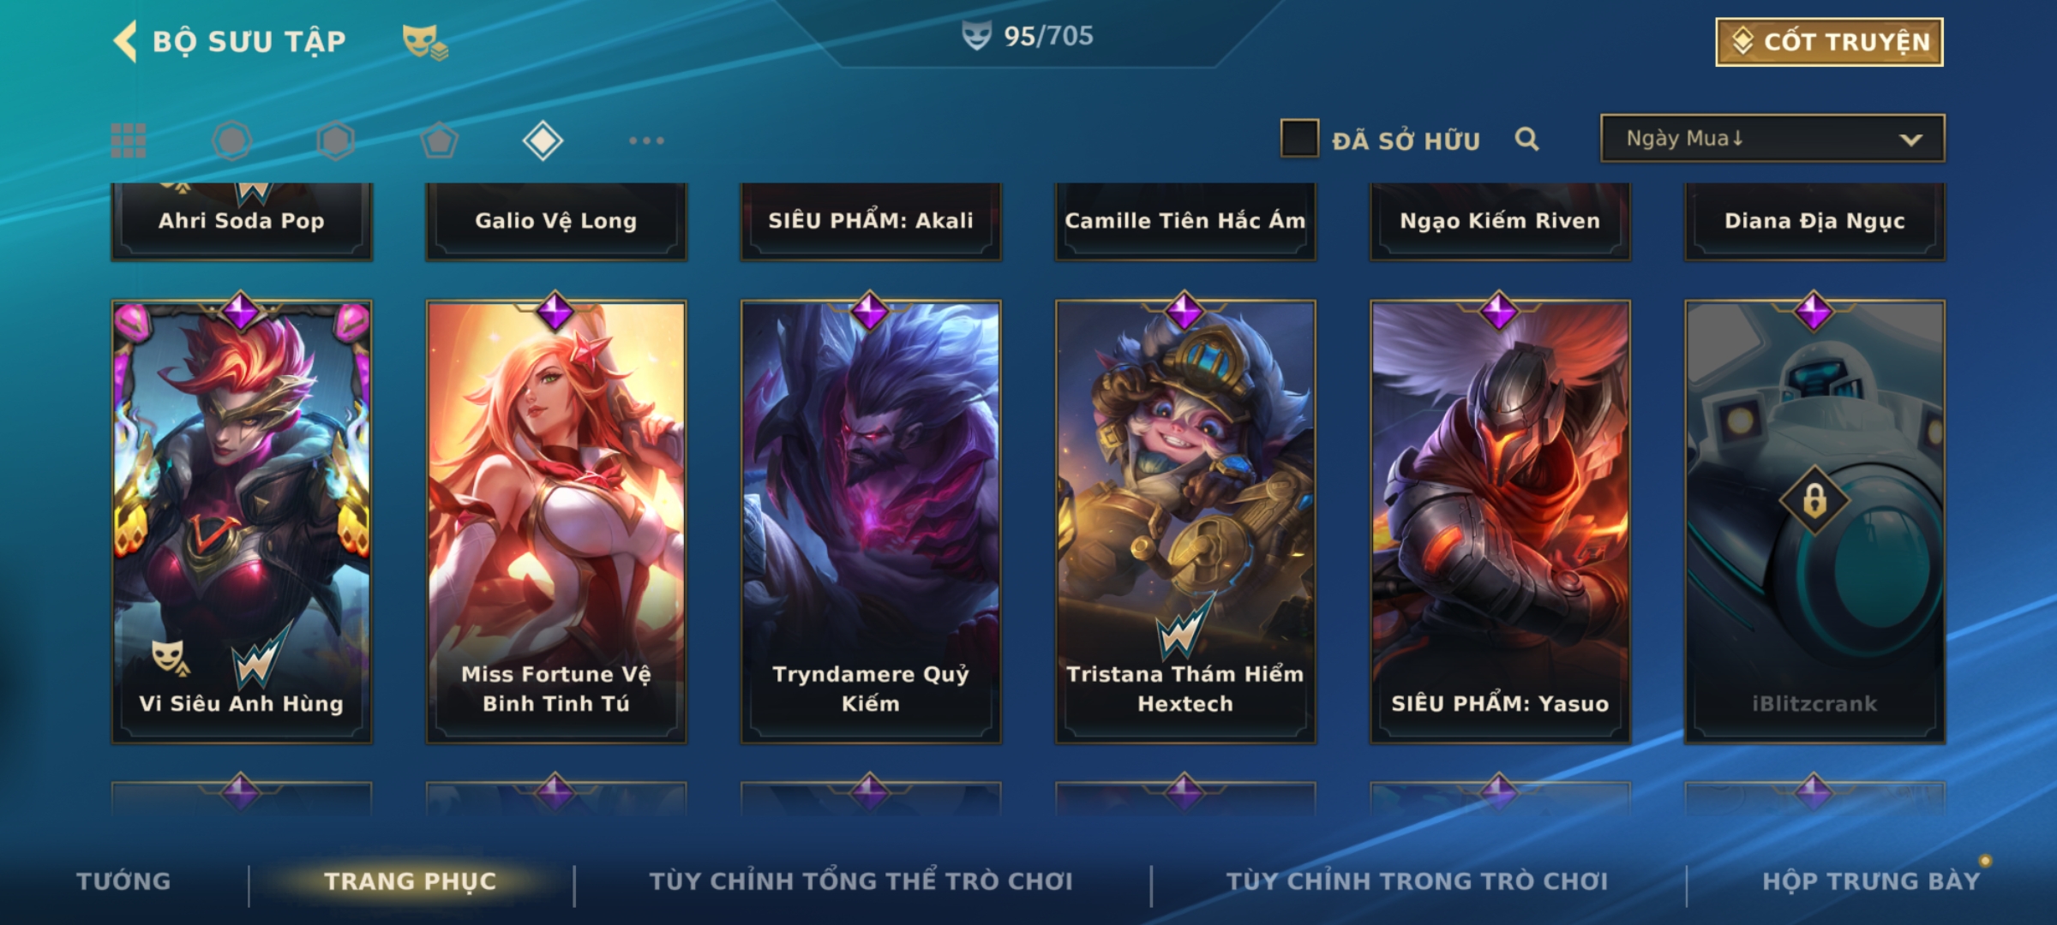The height and width of the screenshot is (925, 2057).
Task: Select the diamond rarity filter icon
Action: tap(543, 140)
